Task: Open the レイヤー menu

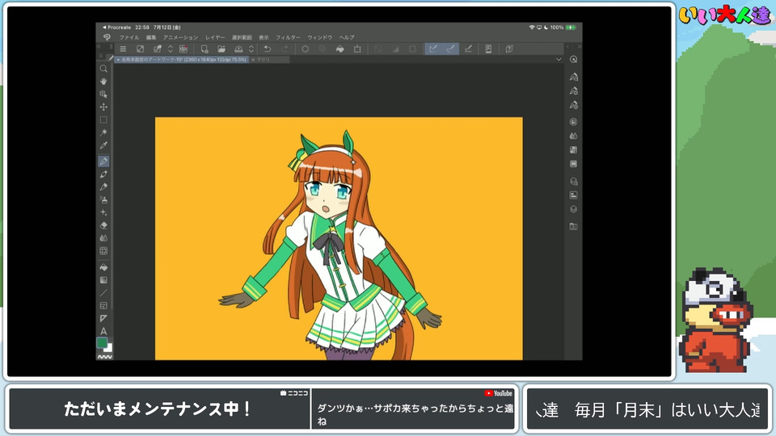Action: click(215, 38)
